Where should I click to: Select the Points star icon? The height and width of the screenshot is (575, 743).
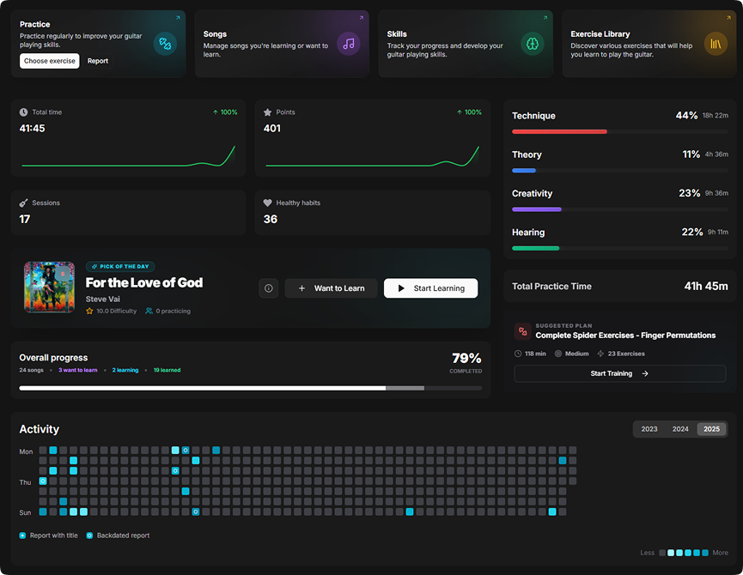pos(267,112)
